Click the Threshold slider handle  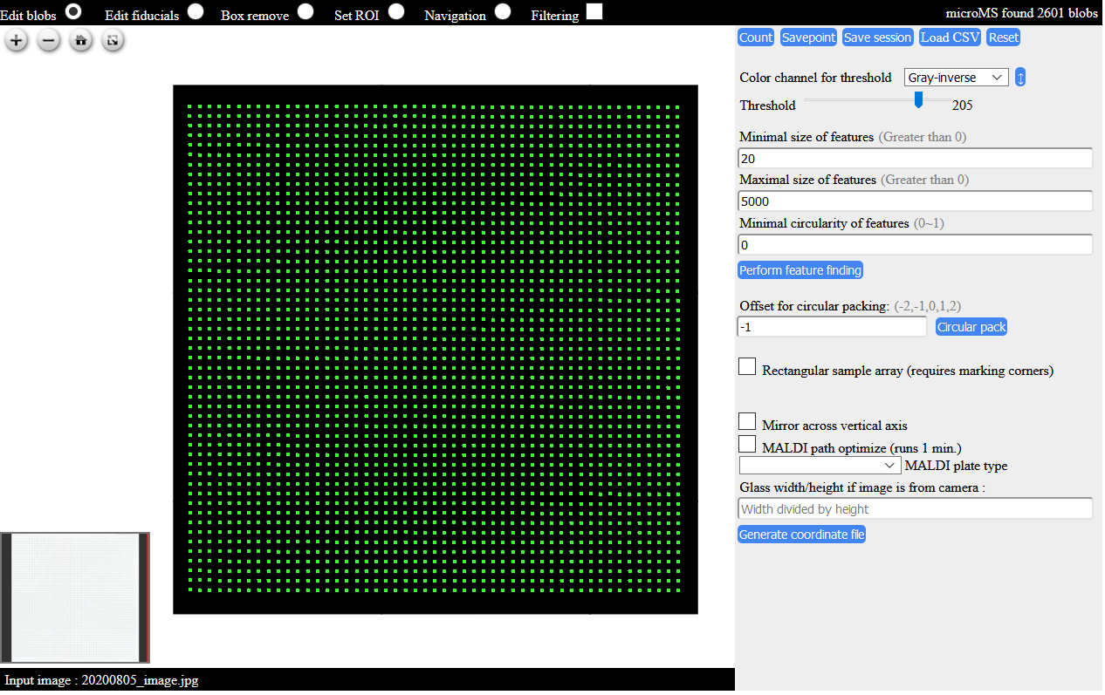918,100
